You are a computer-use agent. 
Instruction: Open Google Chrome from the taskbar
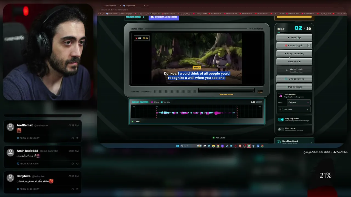pos(218,146)
